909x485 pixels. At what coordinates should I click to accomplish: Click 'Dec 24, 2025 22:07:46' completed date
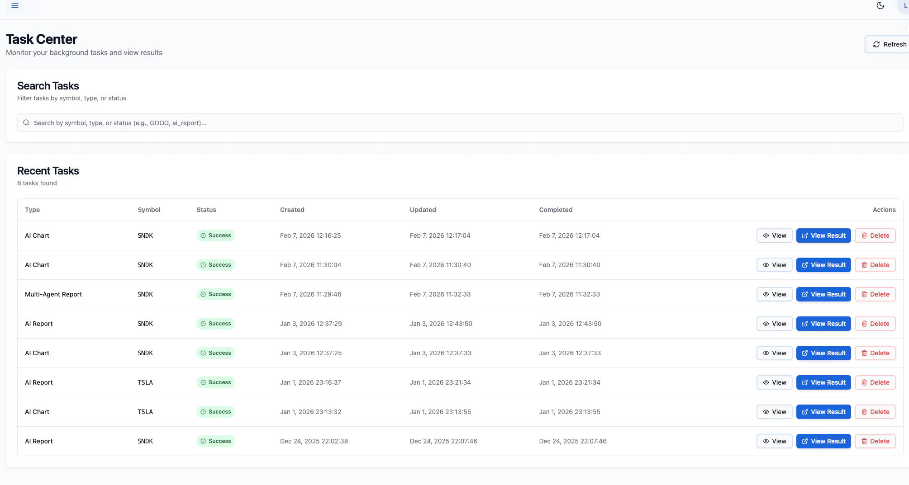coord(573,441)
